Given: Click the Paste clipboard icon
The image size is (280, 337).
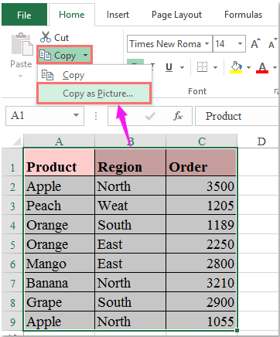Looking at the screenshot, I should (22, 44).
